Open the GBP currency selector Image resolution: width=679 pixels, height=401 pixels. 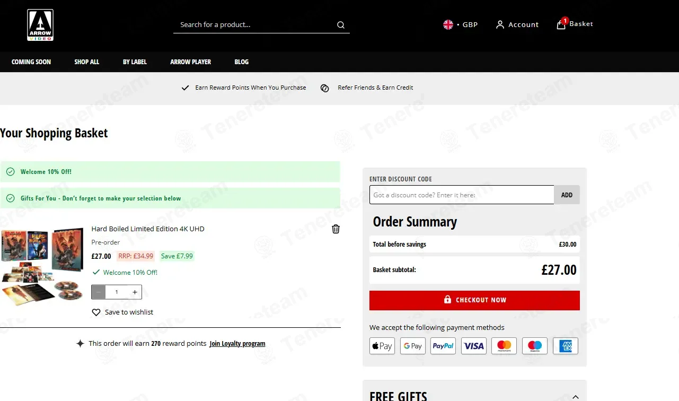click(x=461, y=24)
